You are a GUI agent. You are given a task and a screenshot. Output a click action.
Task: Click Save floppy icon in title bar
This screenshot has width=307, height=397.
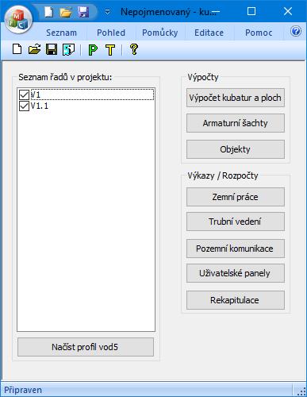(83, 12)
